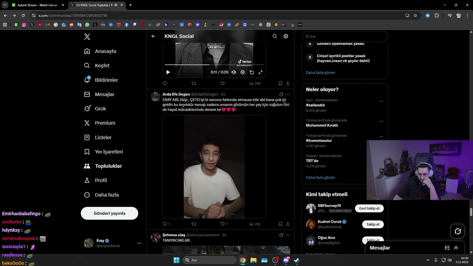Bookmark this page with star icon

[x=415, y=16]
